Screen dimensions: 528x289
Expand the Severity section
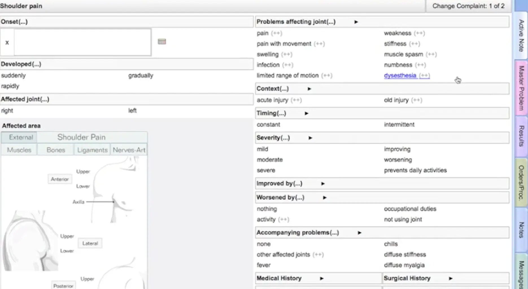coord(310,138)
